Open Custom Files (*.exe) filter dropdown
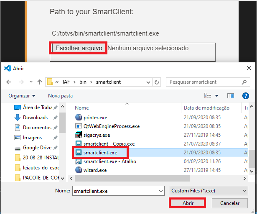Image resolution: width=257 pixels, height=215 pixels. 209,191
